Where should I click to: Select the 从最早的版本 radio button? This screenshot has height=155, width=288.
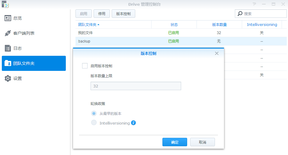94,114
